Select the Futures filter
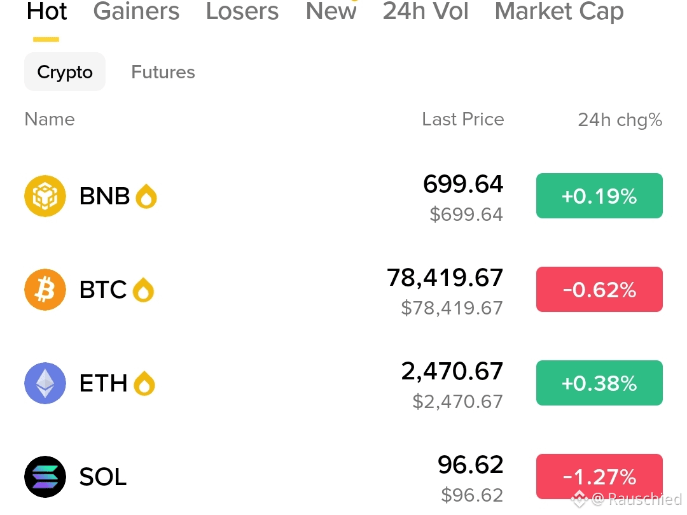Image resolution: width=687 pixels, height=515 pixels. point(163,72)
